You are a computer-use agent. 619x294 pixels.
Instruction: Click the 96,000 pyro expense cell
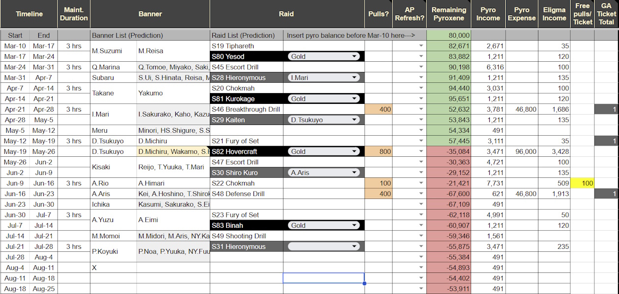point(522,151)
